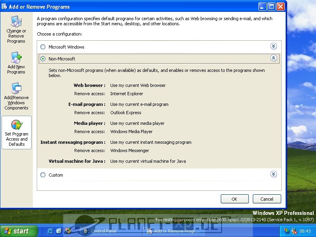316x237 pixels.
Task: Click "Use my current e-mail program" text
Action: [x=139, y=104]
